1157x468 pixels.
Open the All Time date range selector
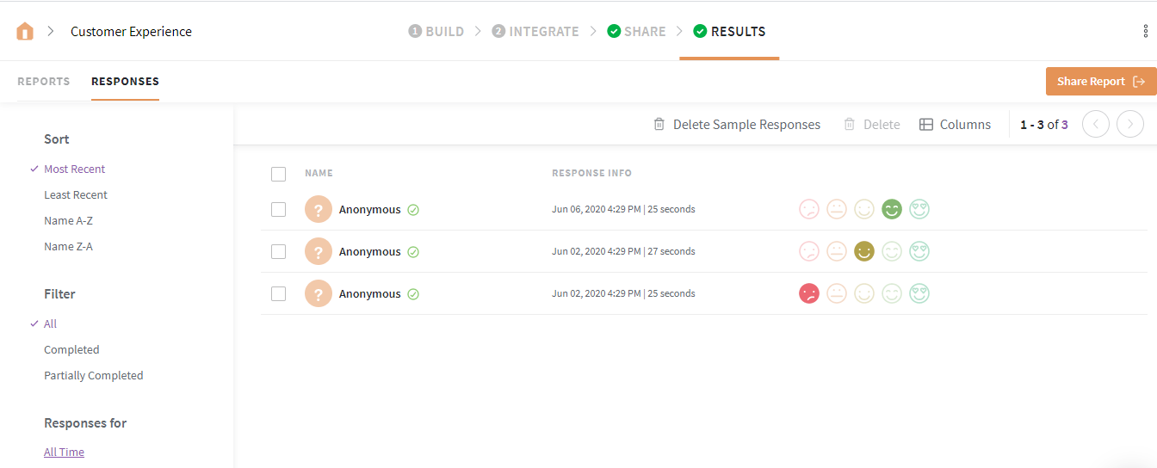pyautogui.click(x=64, y=452)
